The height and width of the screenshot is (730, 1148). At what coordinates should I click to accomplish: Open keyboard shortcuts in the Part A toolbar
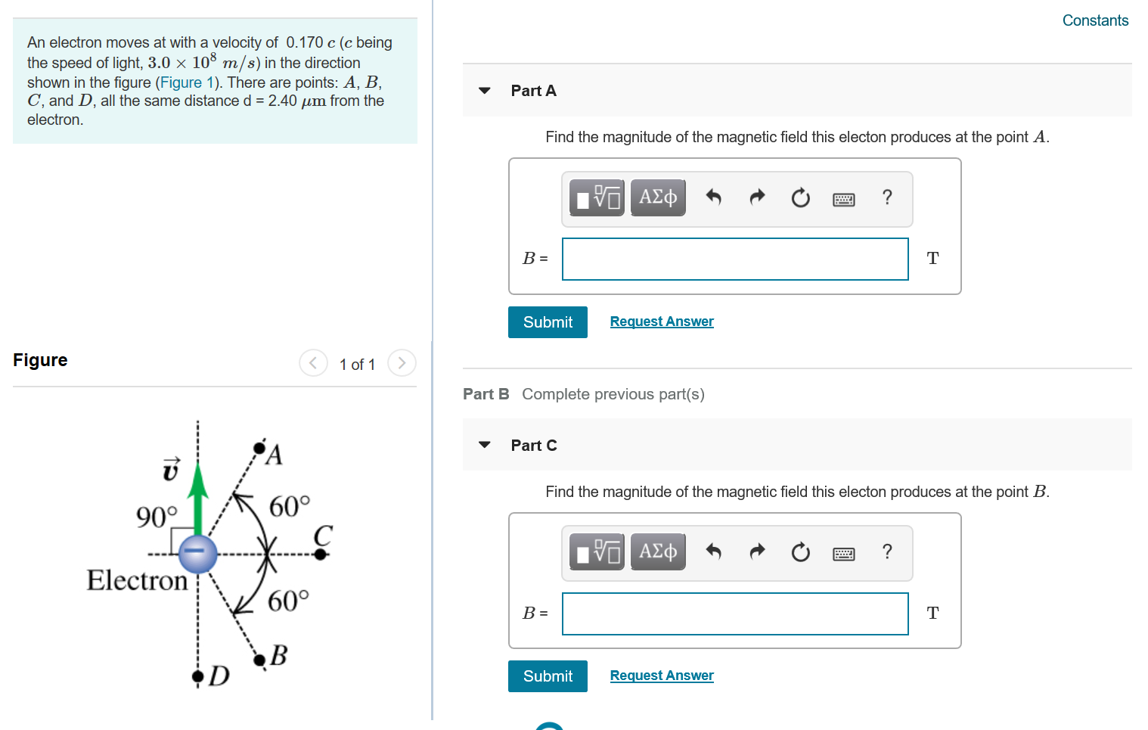click(x=844, y=199)
